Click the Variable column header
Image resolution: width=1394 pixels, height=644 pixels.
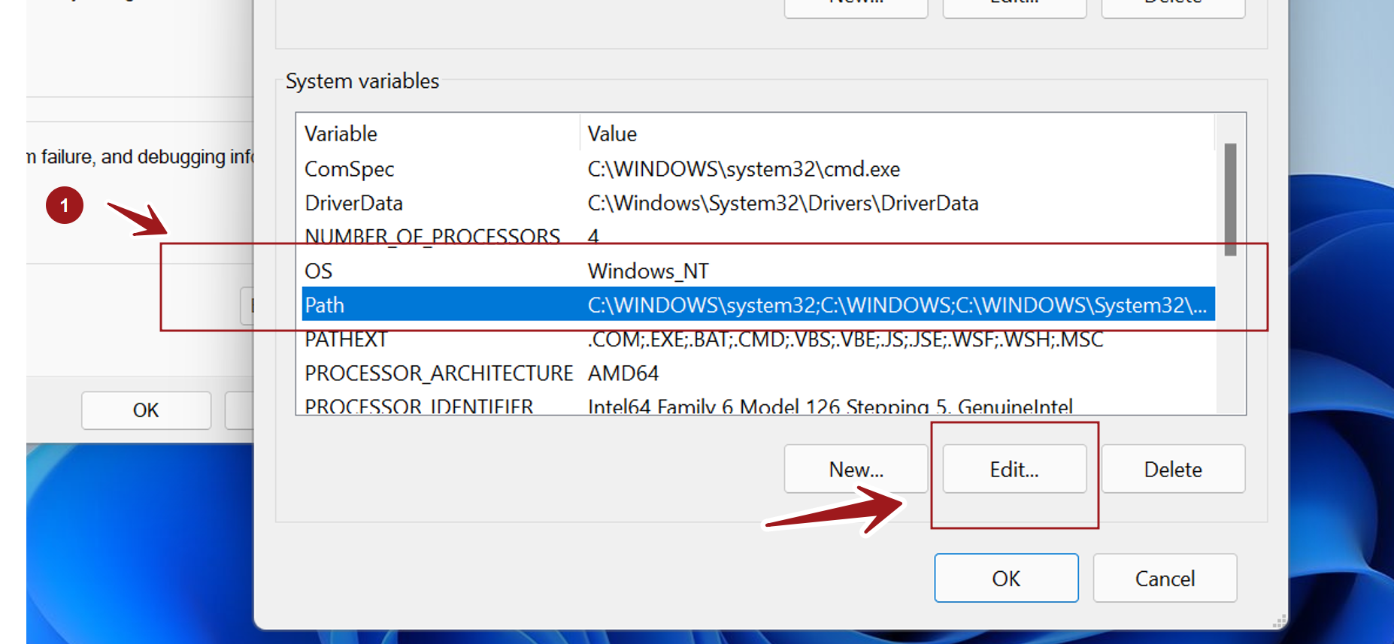pyautogui.click(x=436, y=134)
